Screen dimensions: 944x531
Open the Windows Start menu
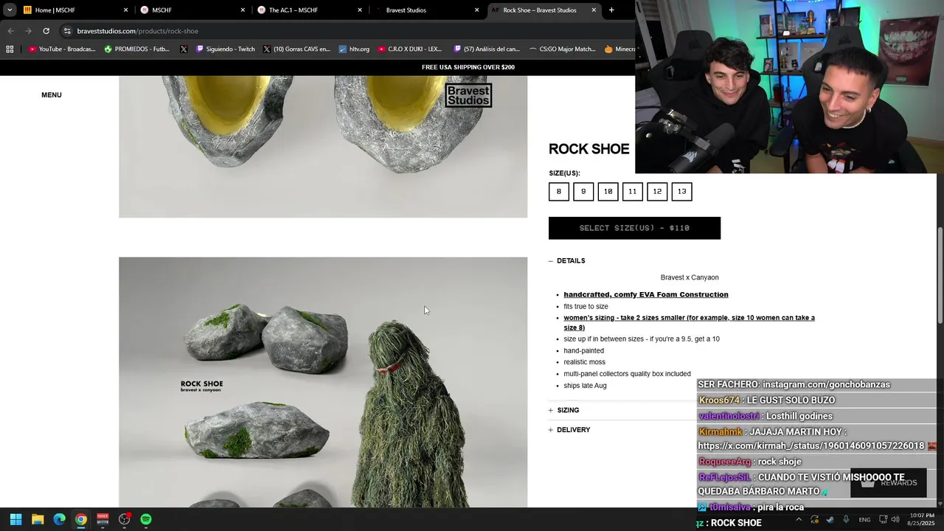point(15,519)
